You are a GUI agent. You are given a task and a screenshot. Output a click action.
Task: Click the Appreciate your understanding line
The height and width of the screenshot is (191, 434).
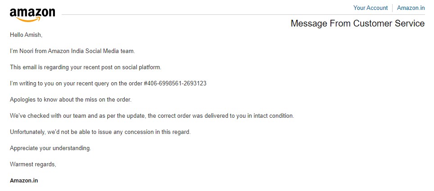click(50, 148)
